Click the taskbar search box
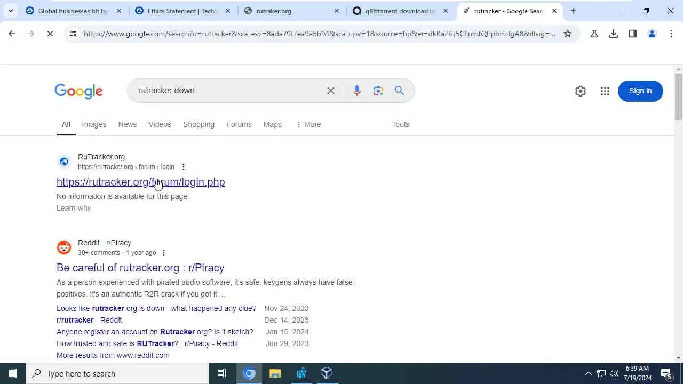Screen dimensions: 683x384 click(117, 373)
